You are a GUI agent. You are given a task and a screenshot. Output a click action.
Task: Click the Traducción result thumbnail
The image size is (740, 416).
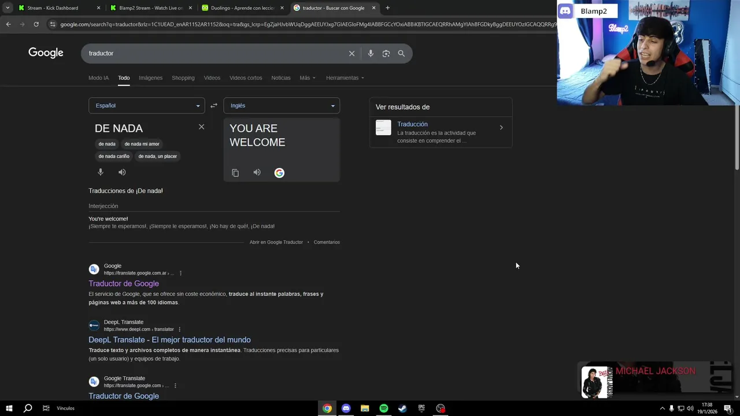tap(383, 128)
